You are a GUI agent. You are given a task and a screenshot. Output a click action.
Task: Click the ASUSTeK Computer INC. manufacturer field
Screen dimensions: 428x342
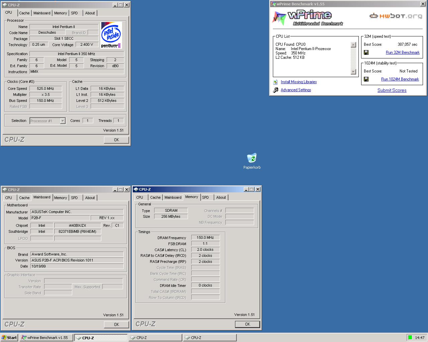point(77,212)
